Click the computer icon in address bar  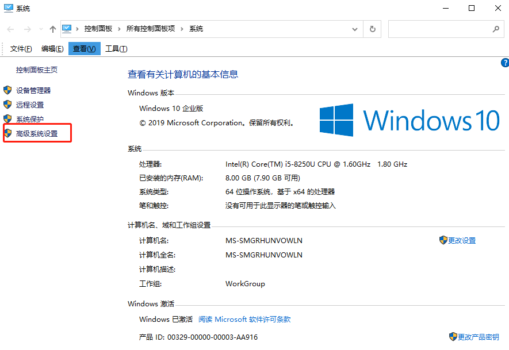coord(67,29)
